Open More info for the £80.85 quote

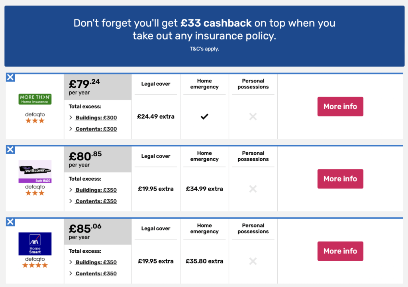pyautogui.click(x=340, y=179)
